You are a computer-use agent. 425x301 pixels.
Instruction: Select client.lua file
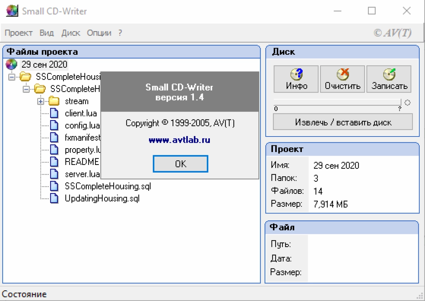(81, 113)
